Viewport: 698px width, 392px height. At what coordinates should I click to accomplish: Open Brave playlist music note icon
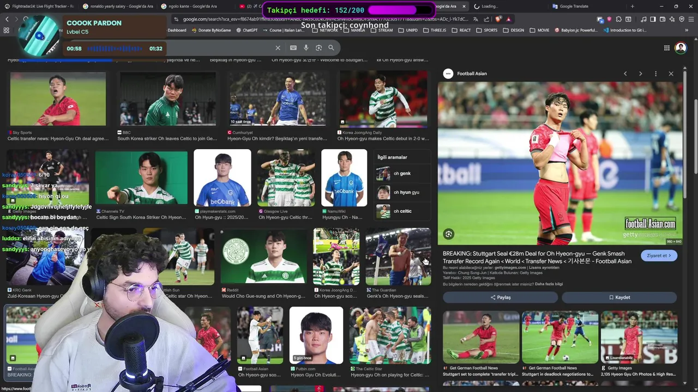643,19
